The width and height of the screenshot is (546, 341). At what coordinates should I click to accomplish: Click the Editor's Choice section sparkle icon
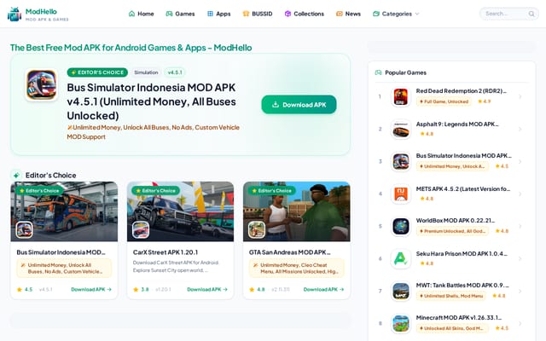tap(16, 175)
